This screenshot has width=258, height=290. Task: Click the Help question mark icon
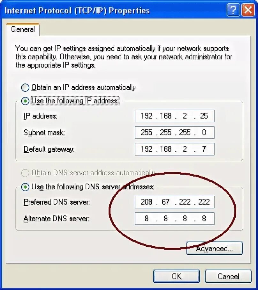click(x=233, y=10)
